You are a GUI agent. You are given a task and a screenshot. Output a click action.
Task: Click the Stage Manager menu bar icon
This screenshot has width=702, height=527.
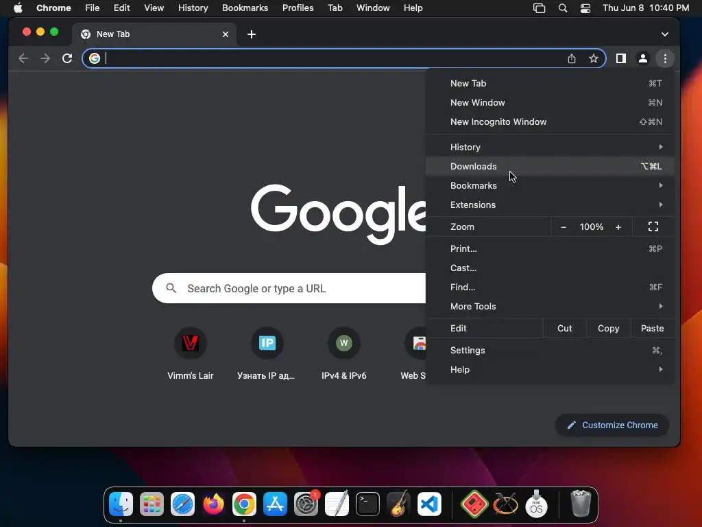[x=539, y=8]
